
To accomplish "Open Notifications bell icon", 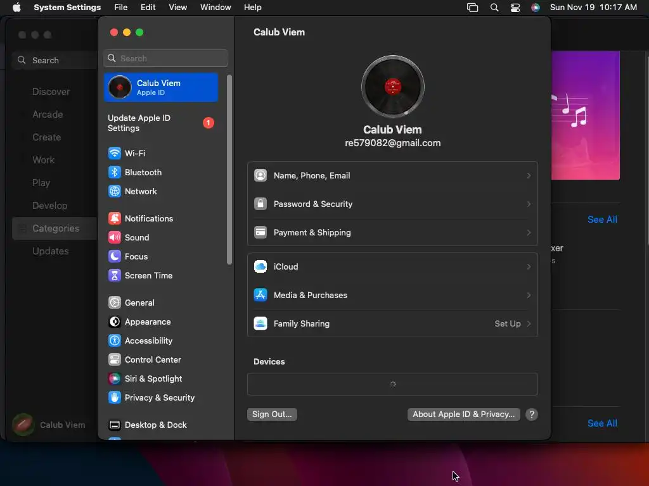I will click(115, 218).
